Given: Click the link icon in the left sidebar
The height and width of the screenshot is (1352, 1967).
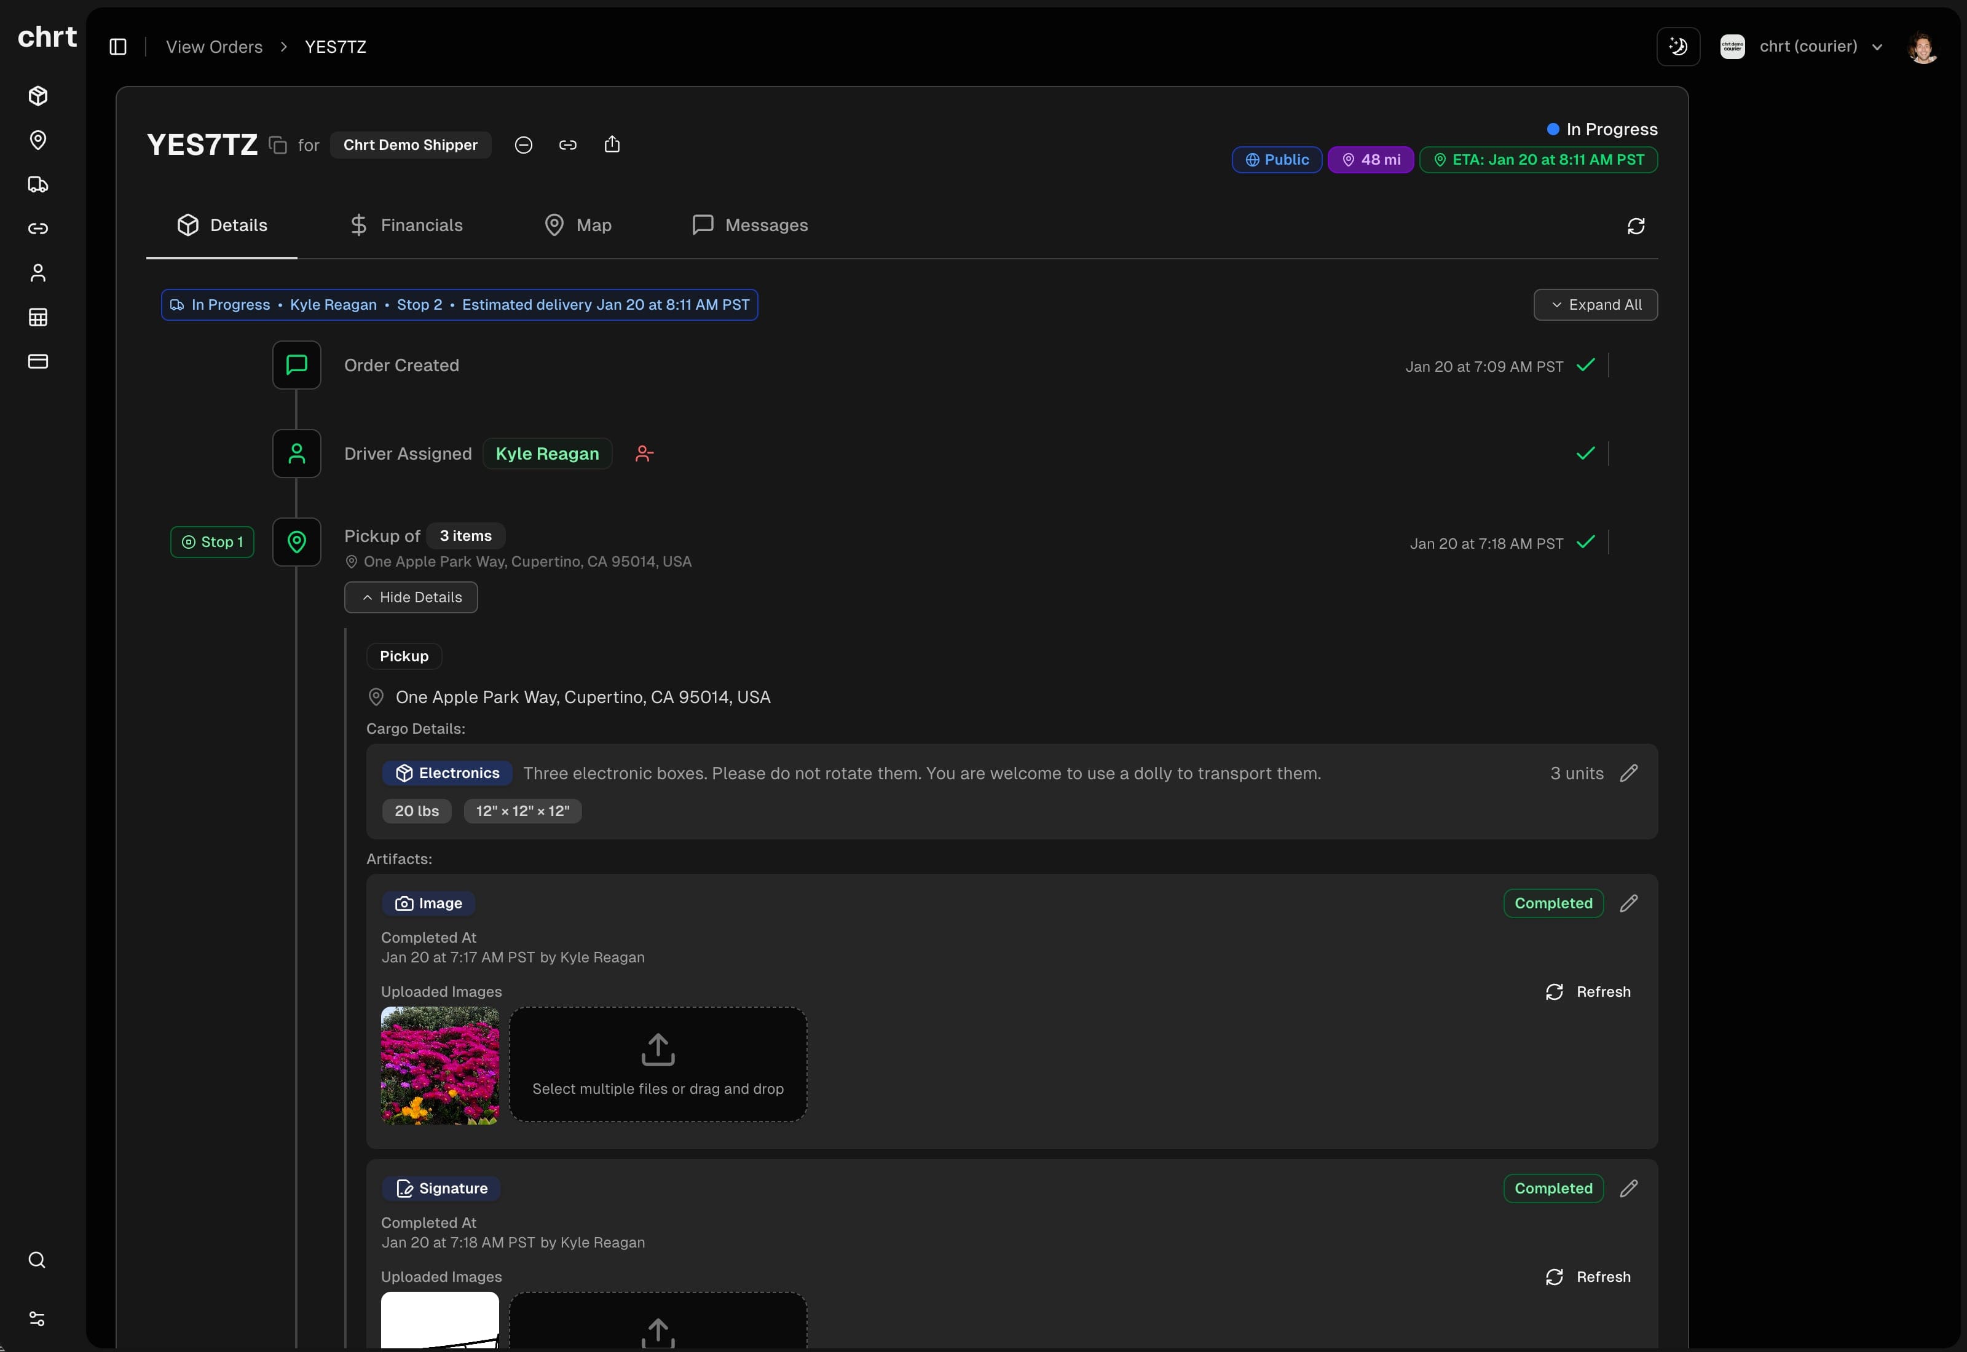Looking at the screenshot, I should pyautogui.click(x=37, y=229).
